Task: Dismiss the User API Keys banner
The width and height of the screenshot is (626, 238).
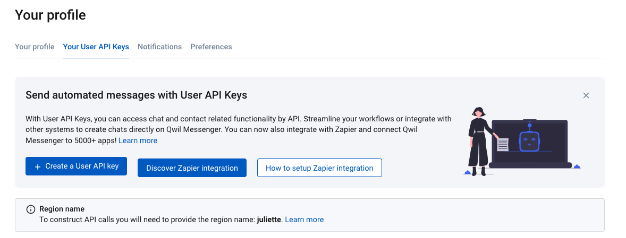Action: 586,95
